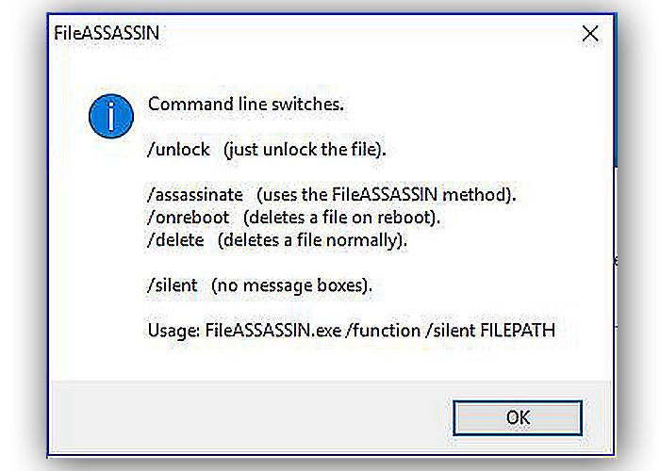Click /function in the usage line
This screenshot has height=471, width=660.
383,331
